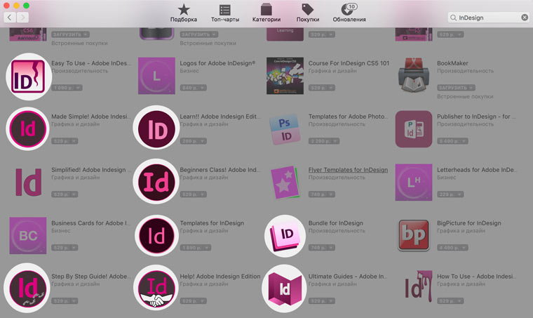This screenshot has height=318, width=533.
Task: Open the Business Cards BC icon
Action: pyautogui.click(x=28, y=235)
